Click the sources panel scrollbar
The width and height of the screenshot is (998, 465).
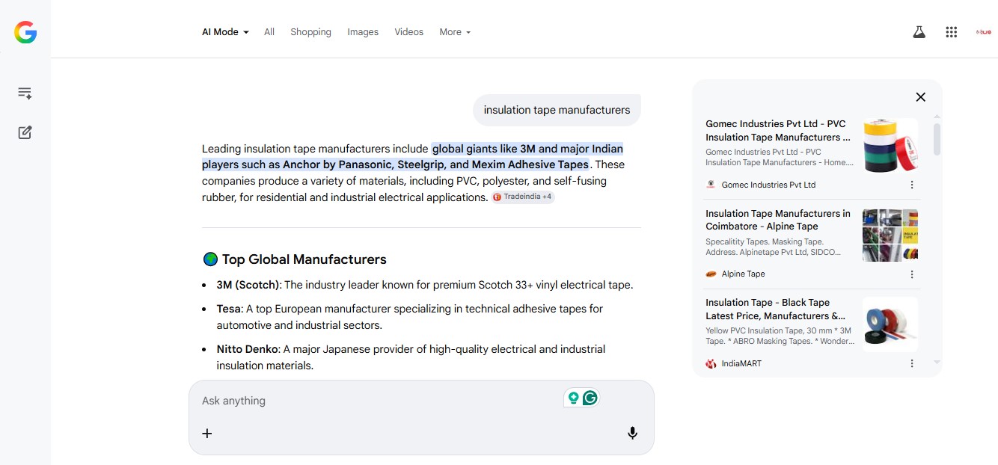[x=937, y=139]
